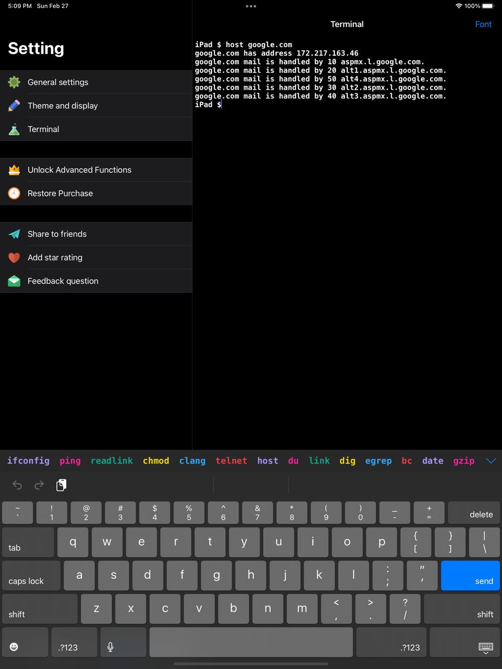The image size is (502, 669).
Task: Open Theme and display settings
Action: point(96,106)
